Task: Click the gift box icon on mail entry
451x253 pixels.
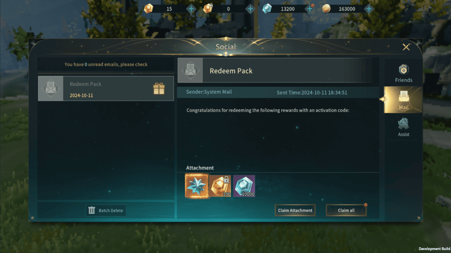Action: (x=159, y=89)
